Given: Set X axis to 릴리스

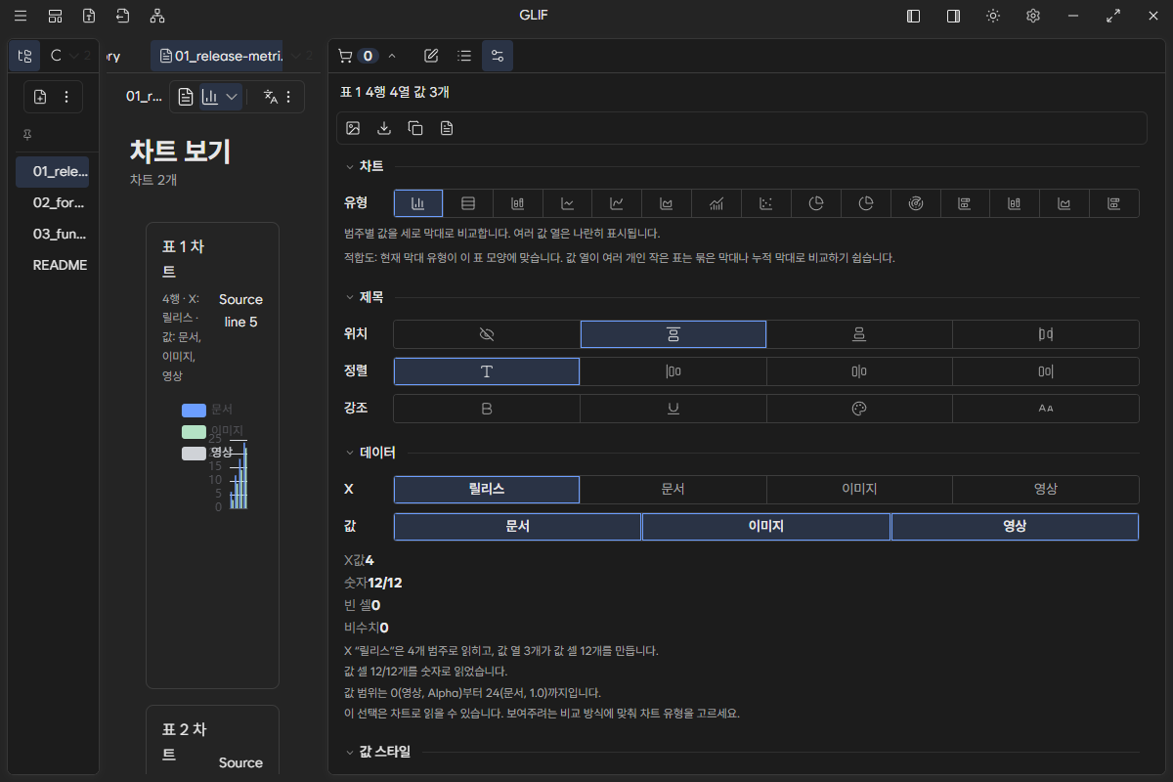Looking at the screenshot, I should (487, 489).
